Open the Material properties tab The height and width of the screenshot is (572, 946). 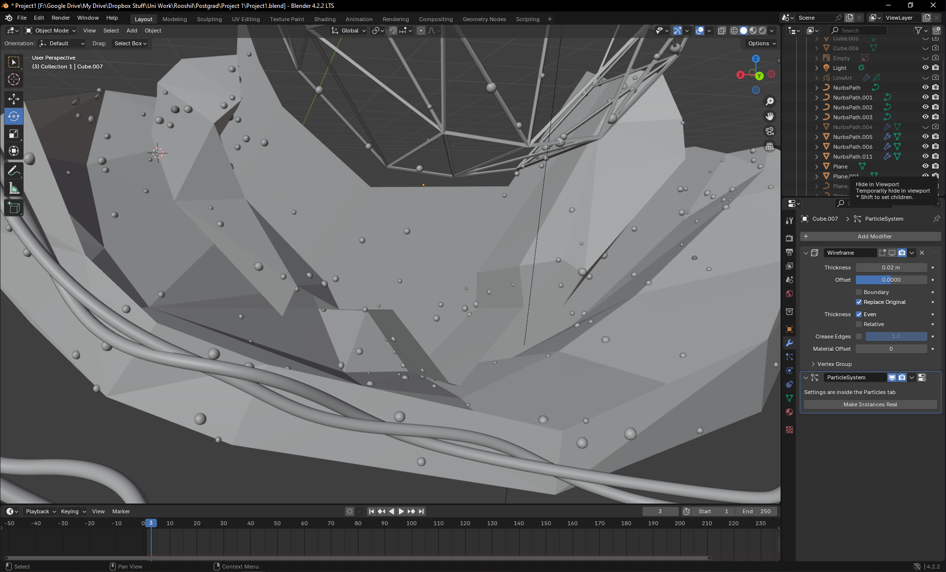789,412
